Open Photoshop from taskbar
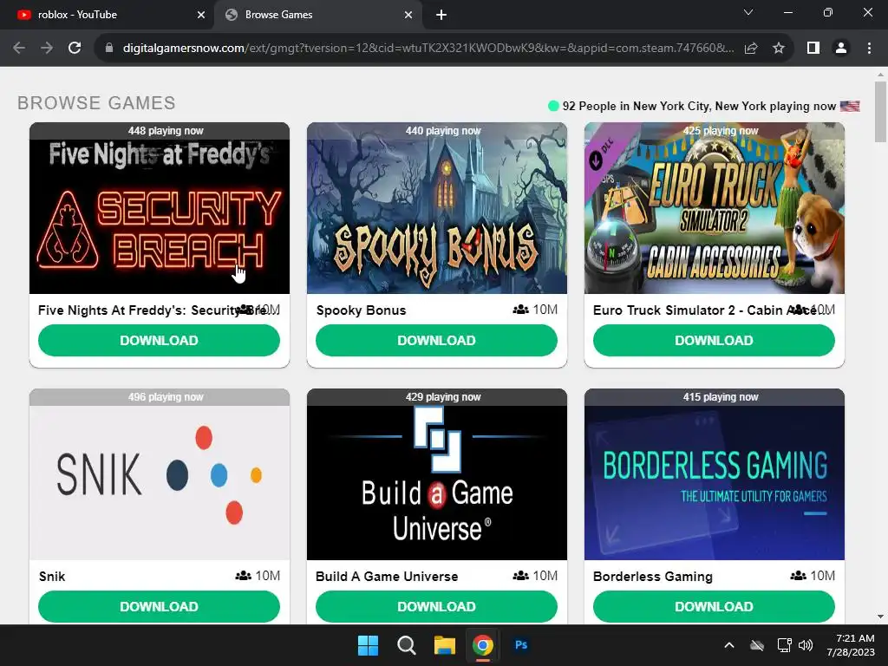This screenshot has height=666, width=888. pyautogui.click(x=521, y=645)
